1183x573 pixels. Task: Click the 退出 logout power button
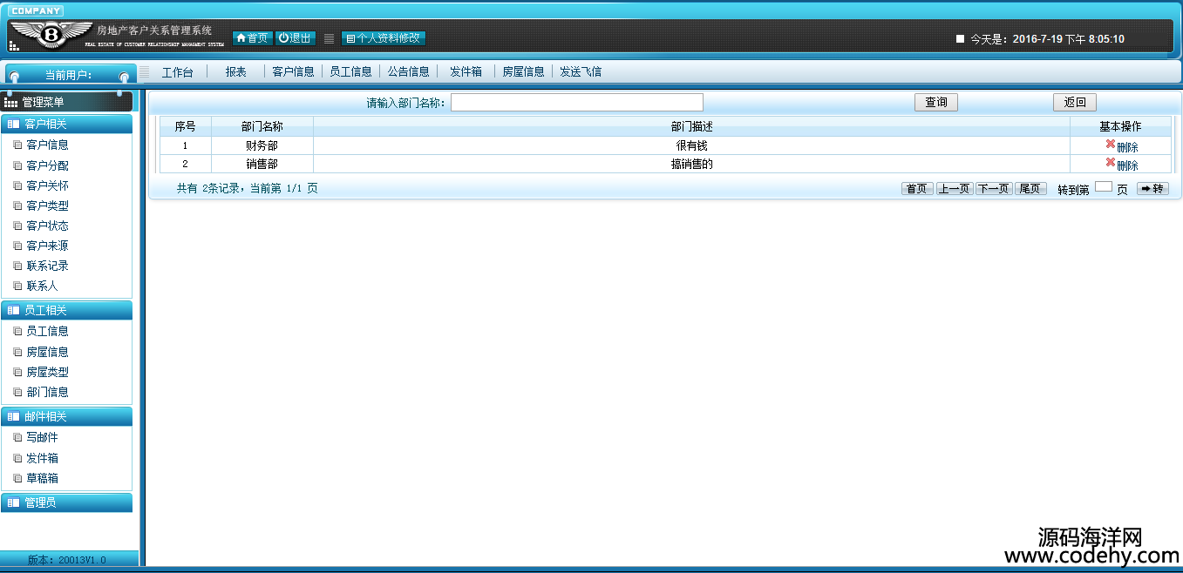[296, 38]
